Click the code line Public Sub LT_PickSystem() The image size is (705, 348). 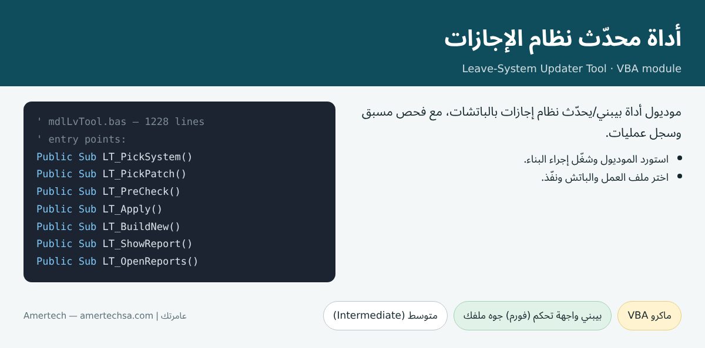coord(115,157)
